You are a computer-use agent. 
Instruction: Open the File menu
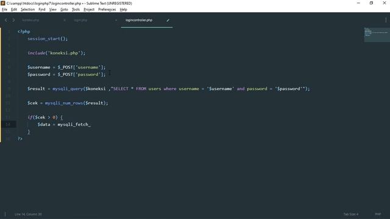(4, 10)
